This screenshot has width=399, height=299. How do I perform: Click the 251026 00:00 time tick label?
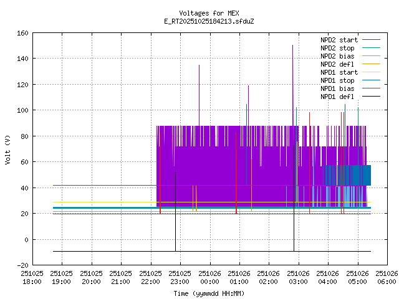click(x=209, y=277)
